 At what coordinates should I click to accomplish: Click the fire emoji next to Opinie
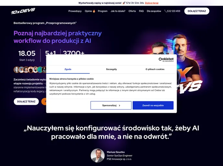coord(94,11)
